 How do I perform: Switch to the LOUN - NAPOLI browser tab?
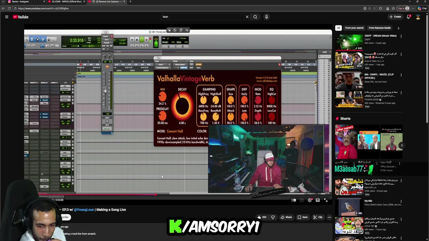pyautogui.click(x=67, y=2)
